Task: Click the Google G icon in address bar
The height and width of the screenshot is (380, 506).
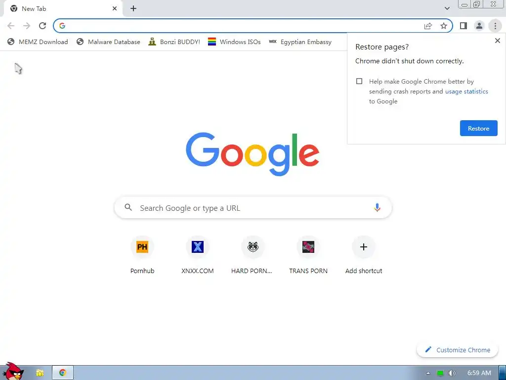Action: tap(62, 26)
